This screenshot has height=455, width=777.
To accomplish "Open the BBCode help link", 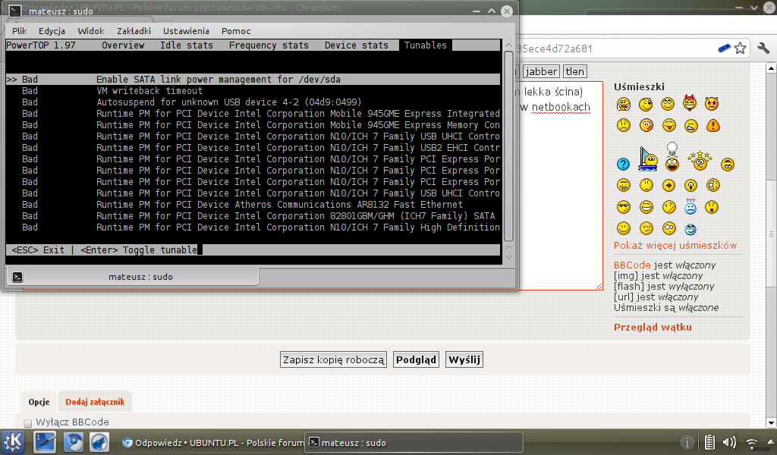I will [632, 265].
